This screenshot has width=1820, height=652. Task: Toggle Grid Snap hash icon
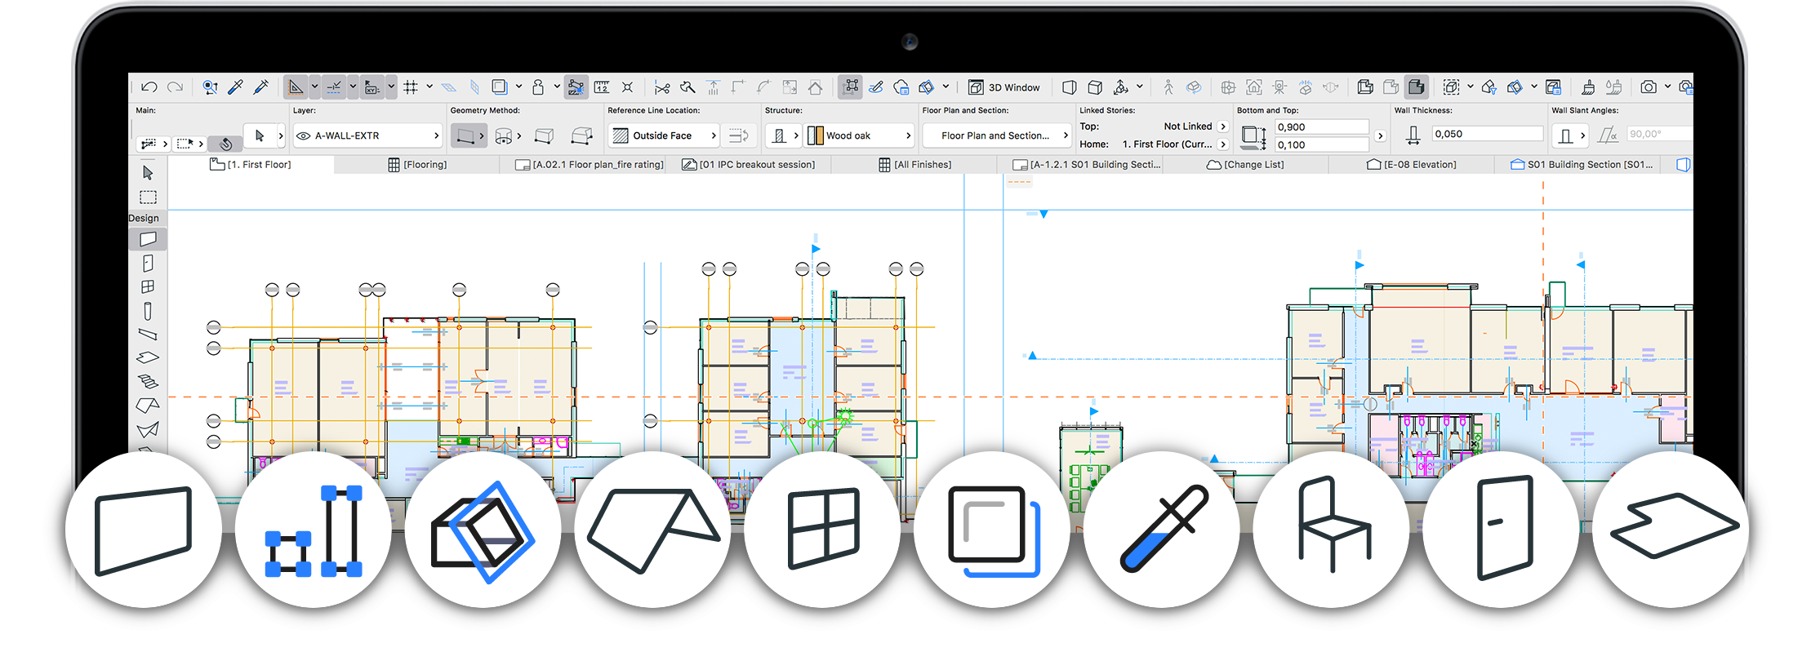(x=411, y=87)
